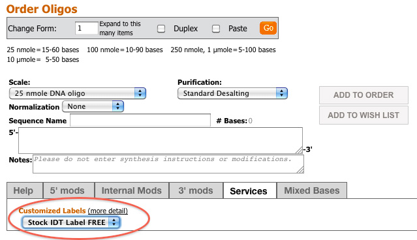
Task: Click the Sequence Name field
Action: click(x=140, y=120)
